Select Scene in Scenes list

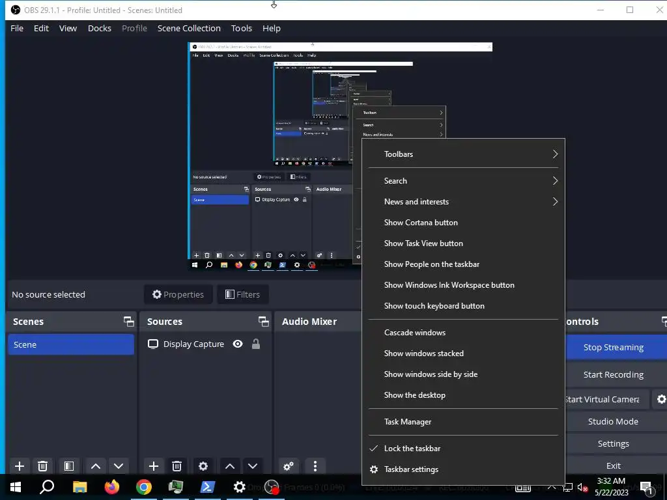[71, 344]
